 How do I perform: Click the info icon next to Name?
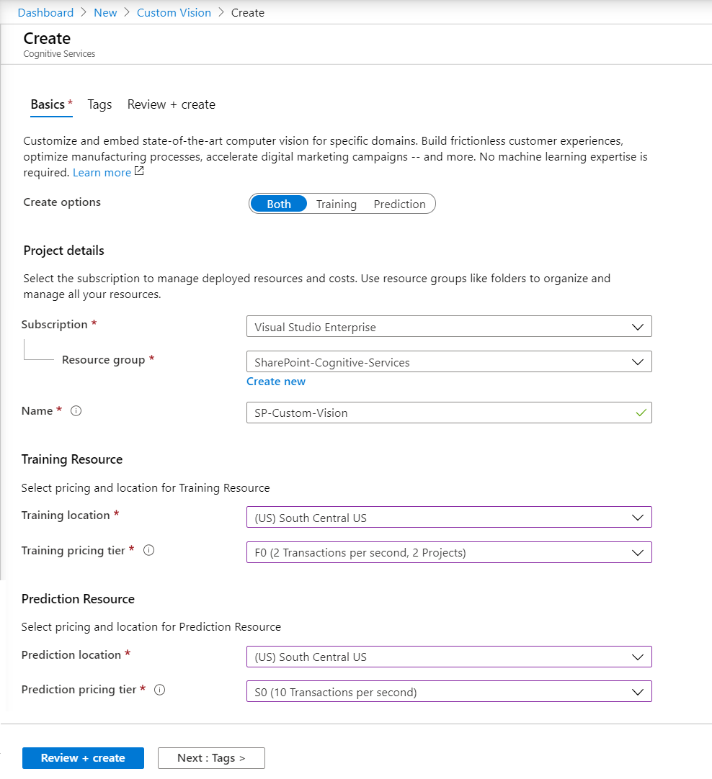[76, 411]
